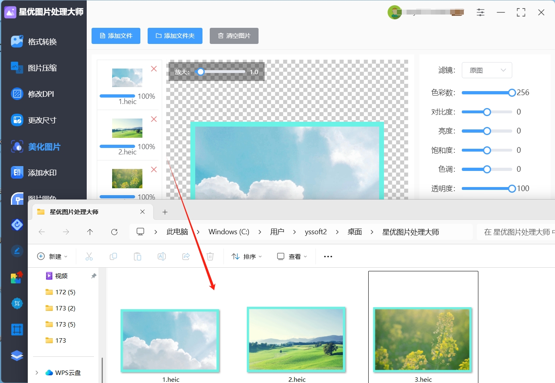This screenshot has height=383, width=555.
Task: Adjust the 亮度 brightness slider
Action: [x=487, y=131]
